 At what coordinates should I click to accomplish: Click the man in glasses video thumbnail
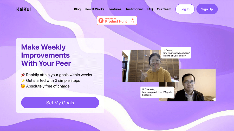194,85
